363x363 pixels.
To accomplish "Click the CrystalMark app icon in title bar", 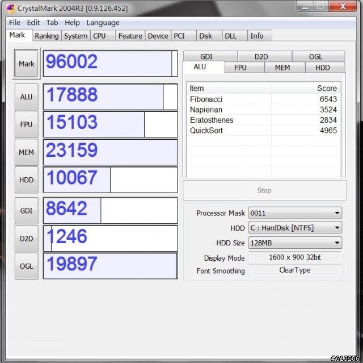I will click(x=11, y=9).
